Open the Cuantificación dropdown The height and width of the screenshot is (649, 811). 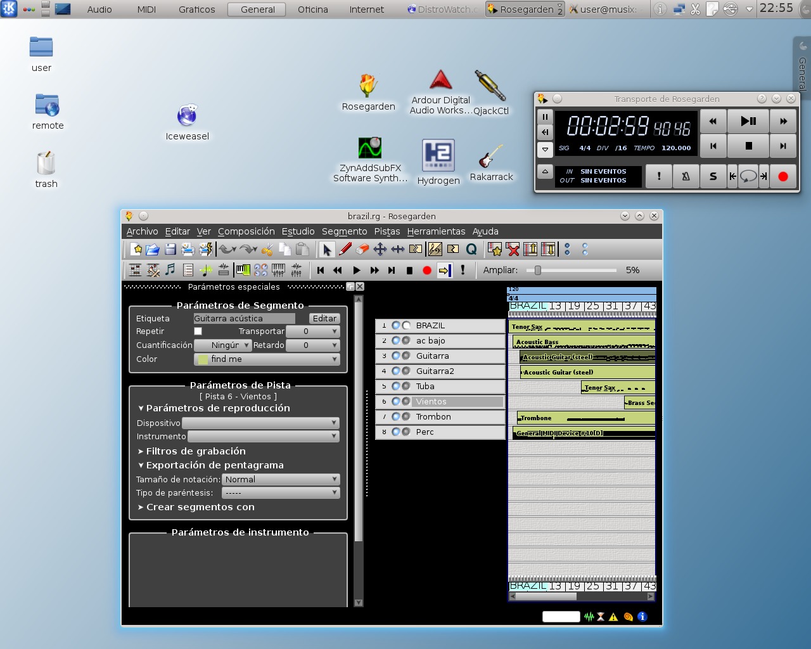pos(222,345)
